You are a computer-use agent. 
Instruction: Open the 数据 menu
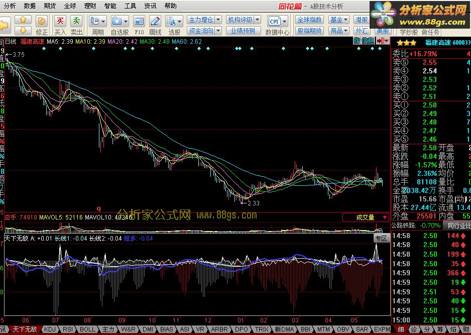pos(30,6)
